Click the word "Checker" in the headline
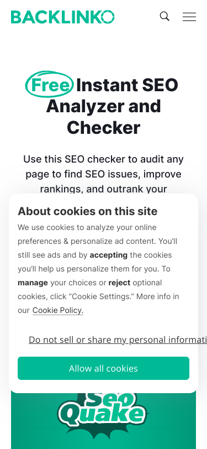Viewport: 207px width, 449px height. pos(104,127)
